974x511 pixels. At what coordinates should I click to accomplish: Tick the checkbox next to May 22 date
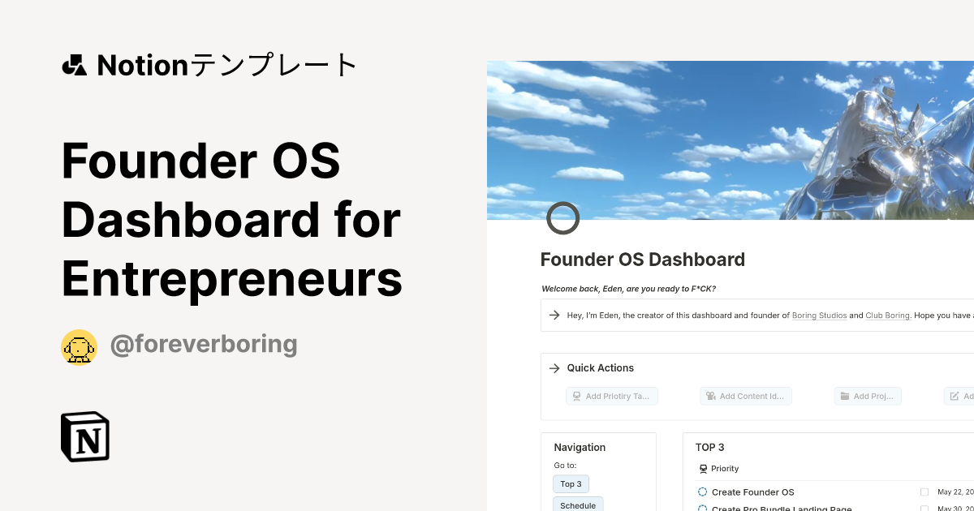pos(924,492)
